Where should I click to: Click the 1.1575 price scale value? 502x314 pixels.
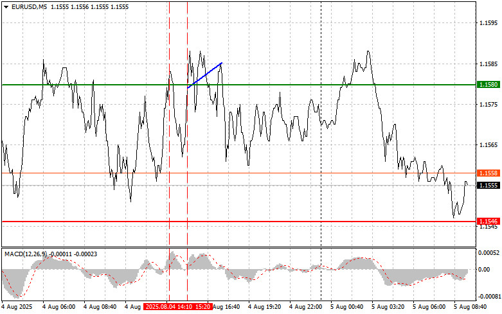click(489, 105)
